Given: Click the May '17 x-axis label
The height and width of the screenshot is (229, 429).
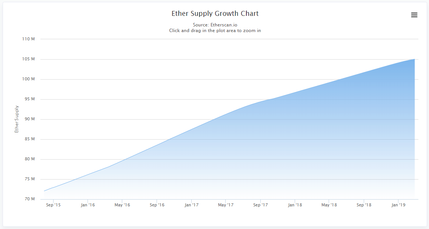Looking at the screenshot, I should [x=226, y=205].
